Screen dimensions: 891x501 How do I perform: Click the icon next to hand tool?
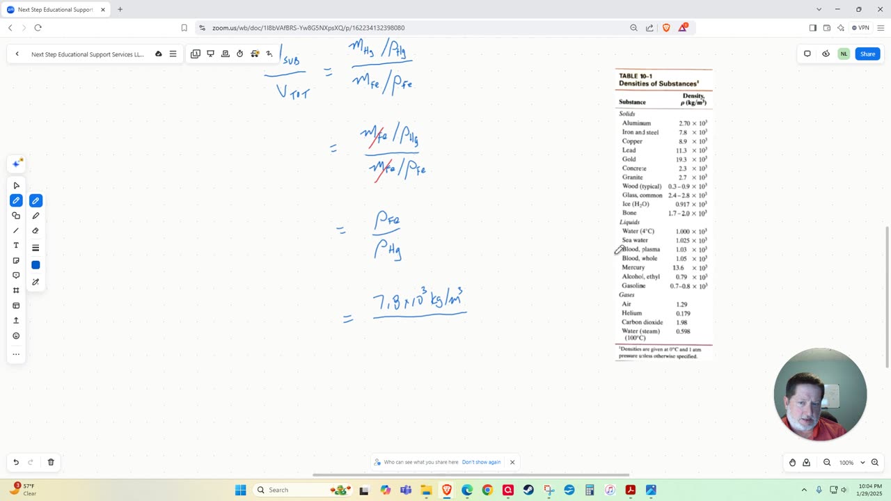coord(807,463)
